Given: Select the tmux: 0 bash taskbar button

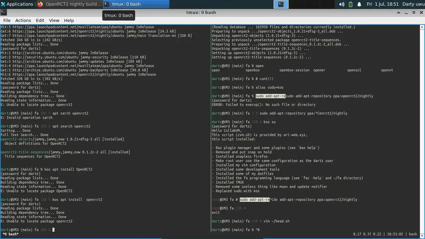Looking at the screenshot, I should (136, 4).
